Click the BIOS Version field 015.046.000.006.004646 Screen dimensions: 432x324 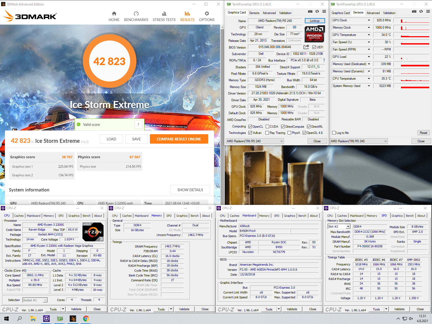(275, 47)
